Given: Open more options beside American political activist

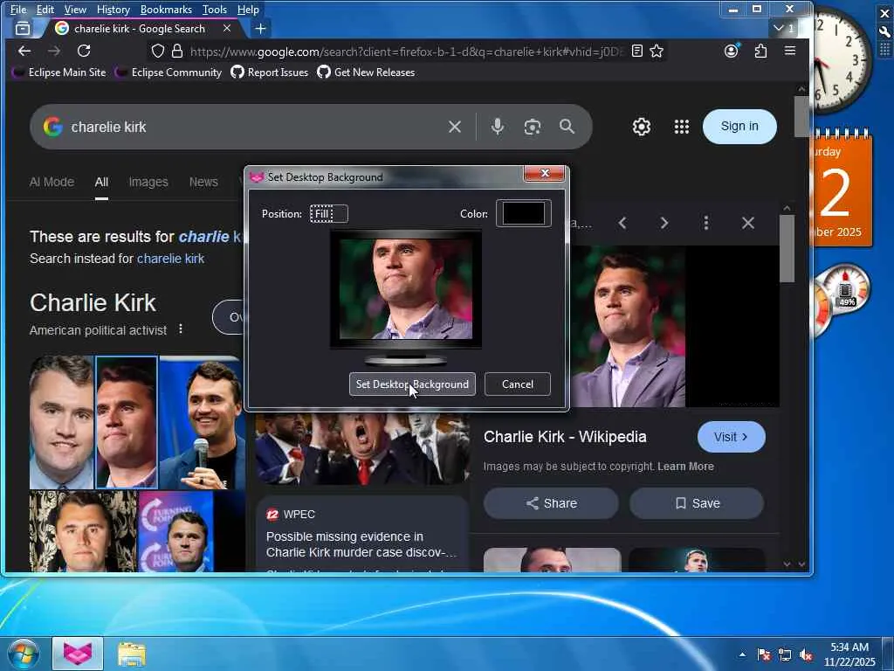Looking at the screenshot, I should [x=181, y=329].
